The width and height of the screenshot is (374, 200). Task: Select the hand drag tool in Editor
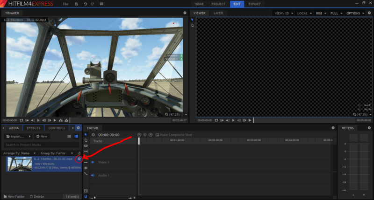coord(86,140)
